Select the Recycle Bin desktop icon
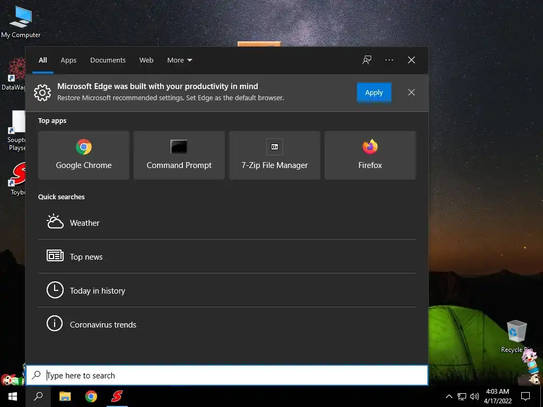The width and height of the screenshot is (543, 407). (x=516, y=337)
